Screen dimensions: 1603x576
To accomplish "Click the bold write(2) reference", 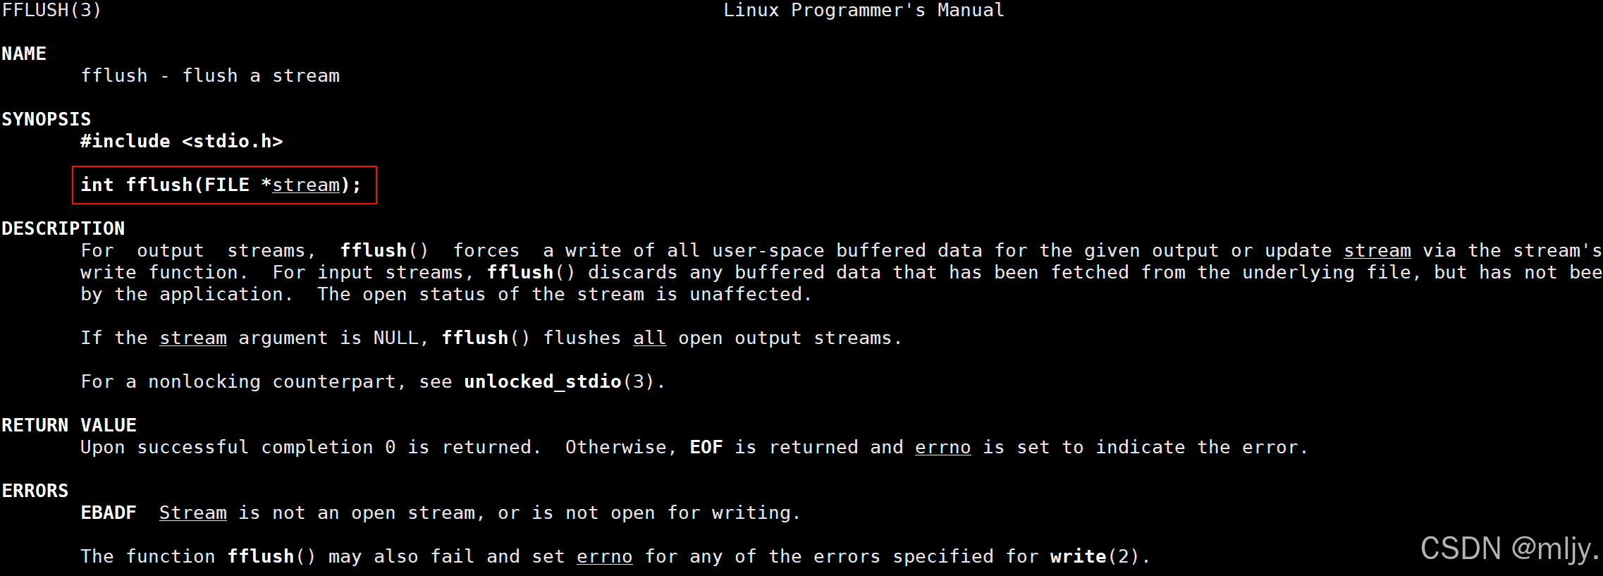I will point(1095,556).
